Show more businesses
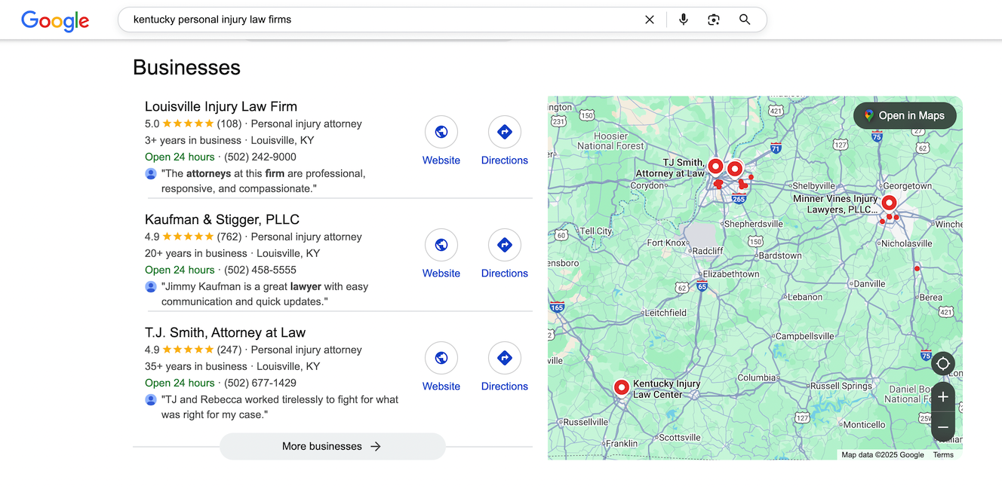1002x489 pixels. coord(333,446)
